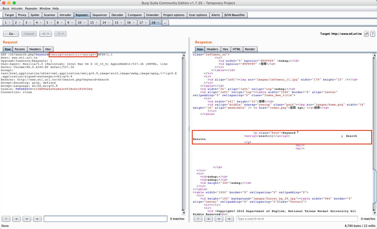The image size is (377, 229).
Task: Switch to the Spider tool tab
Action: 35,15
